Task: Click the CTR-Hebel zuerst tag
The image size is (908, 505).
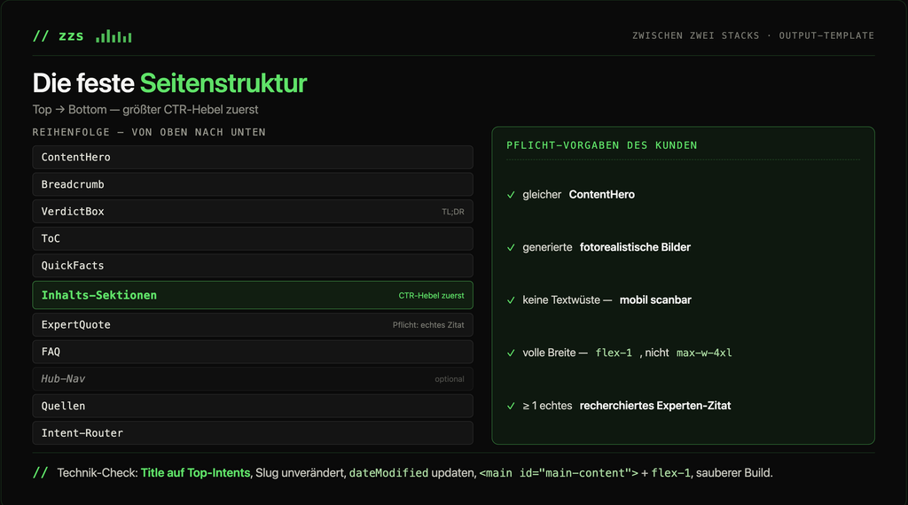Action: (x=431, y=296)
